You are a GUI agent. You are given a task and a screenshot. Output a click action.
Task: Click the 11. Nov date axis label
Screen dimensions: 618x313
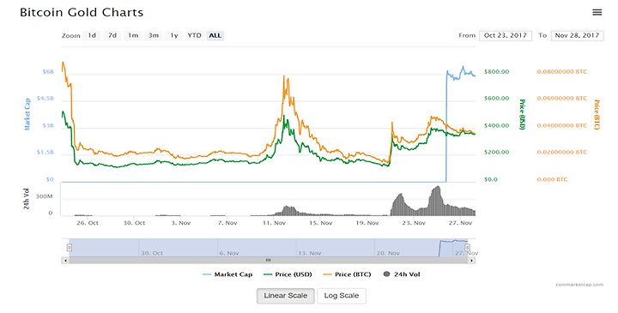click(x=275, y=223)
